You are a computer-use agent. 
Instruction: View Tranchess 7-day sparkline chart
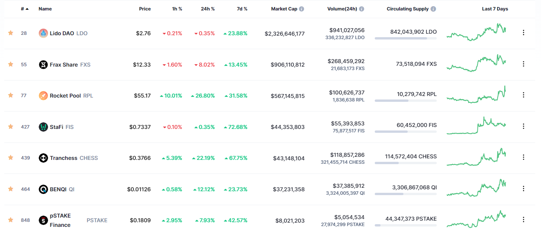point(476,157)
